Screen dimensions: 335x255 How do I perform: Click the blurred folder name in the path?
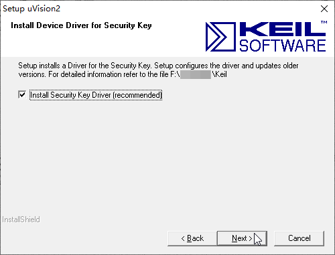[x=196, y=74]
